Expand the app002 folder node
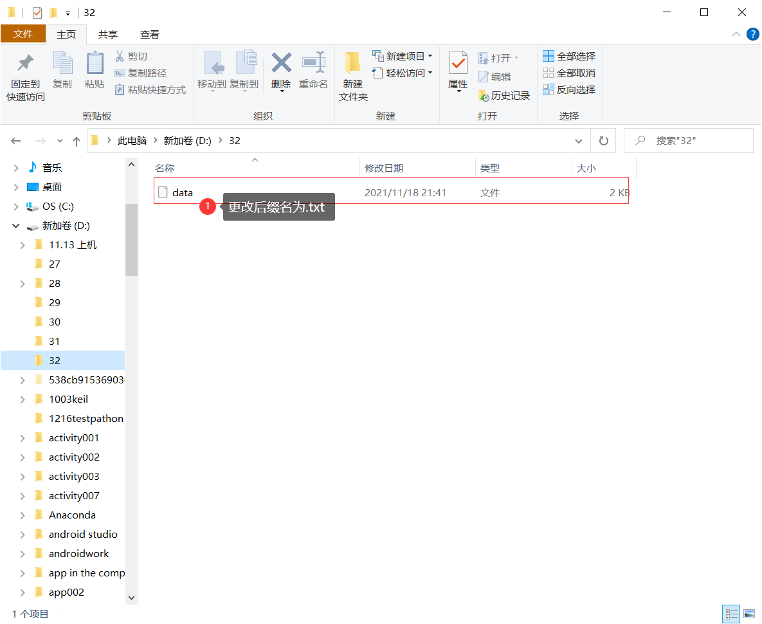The image size is (762, 624). tap(23, 592)
